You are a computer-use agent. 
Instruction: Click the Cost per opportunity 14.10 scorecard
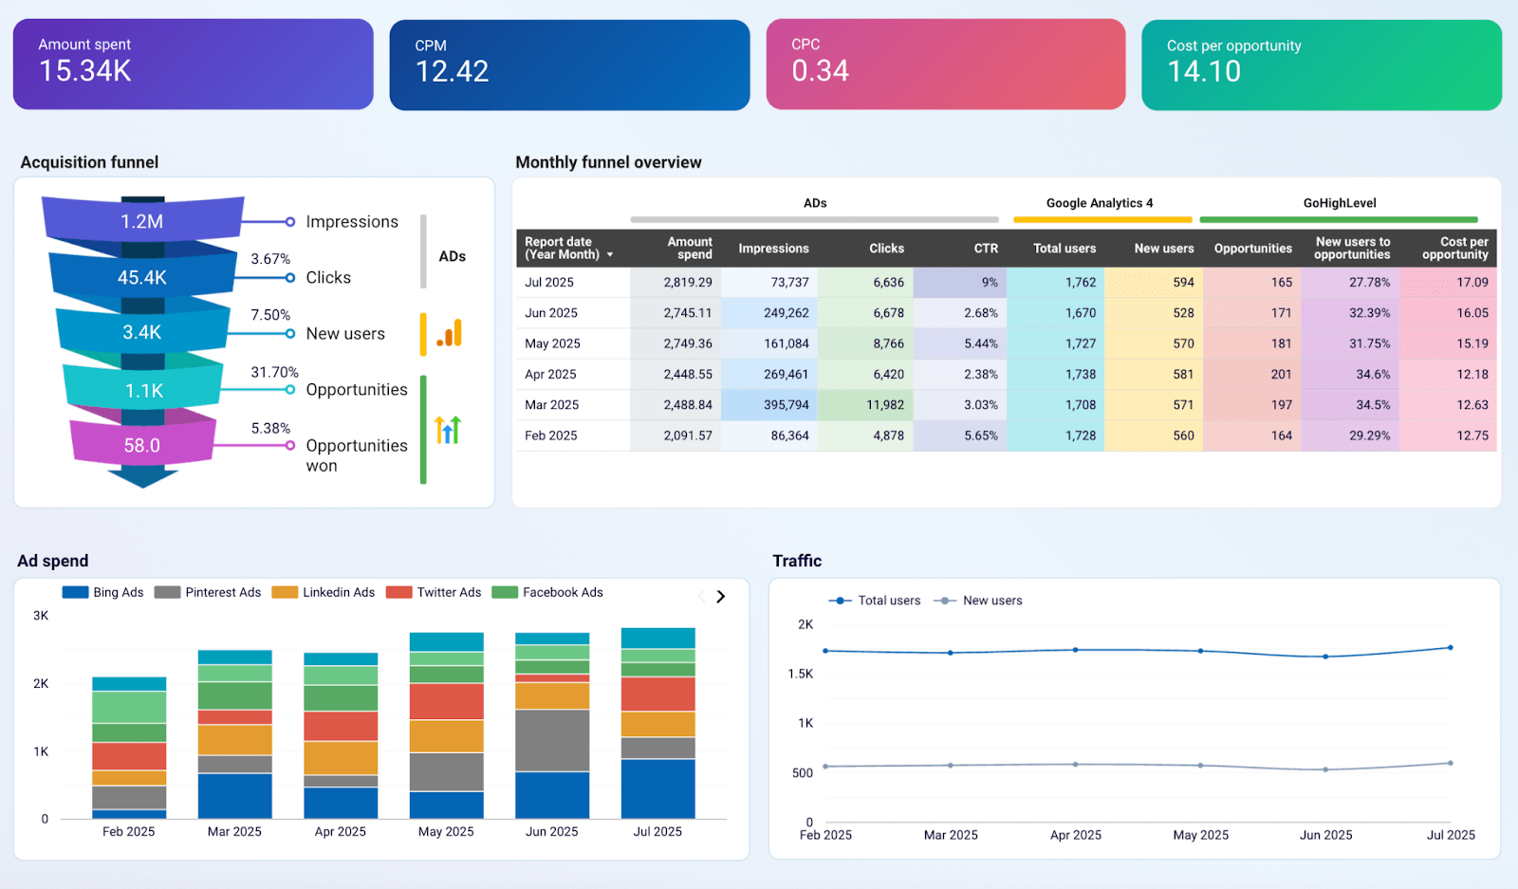coord(1321,65)
